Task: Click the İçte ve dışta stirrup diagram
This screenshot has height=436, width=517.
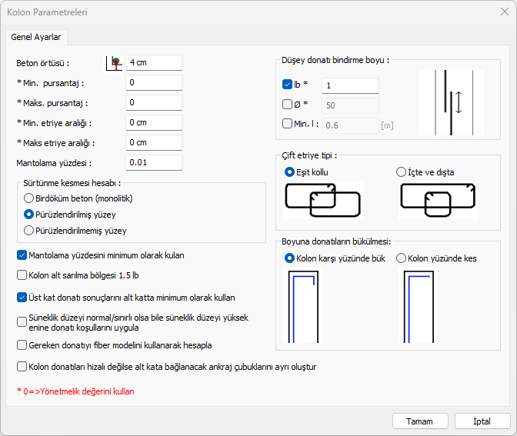Action: point(438,200)
